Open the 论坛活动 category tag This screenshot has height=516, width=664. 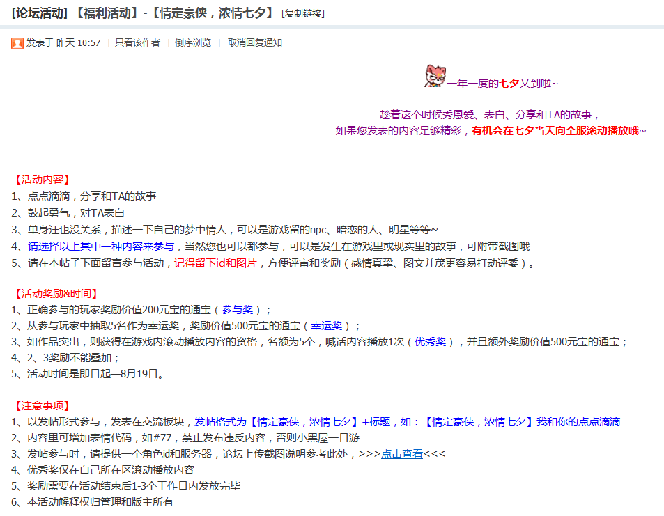(x=40, y=13)
